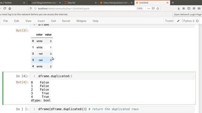
Task: Click the value column header
Action: tap(48, 35)
